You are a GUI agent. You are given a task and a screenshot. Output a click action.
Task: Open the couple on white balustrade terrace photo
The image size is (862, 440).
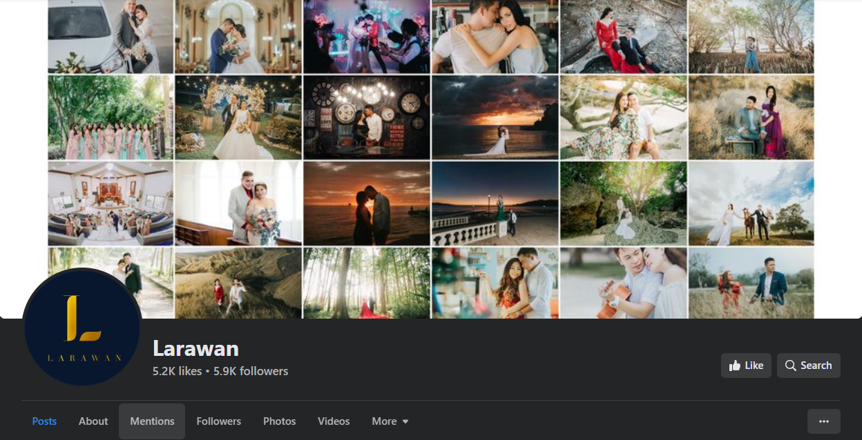495,203
